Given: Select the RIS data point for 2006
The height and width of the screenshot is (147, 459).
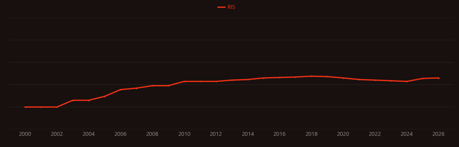Looking at the screenshot, I should click(121, 90).
